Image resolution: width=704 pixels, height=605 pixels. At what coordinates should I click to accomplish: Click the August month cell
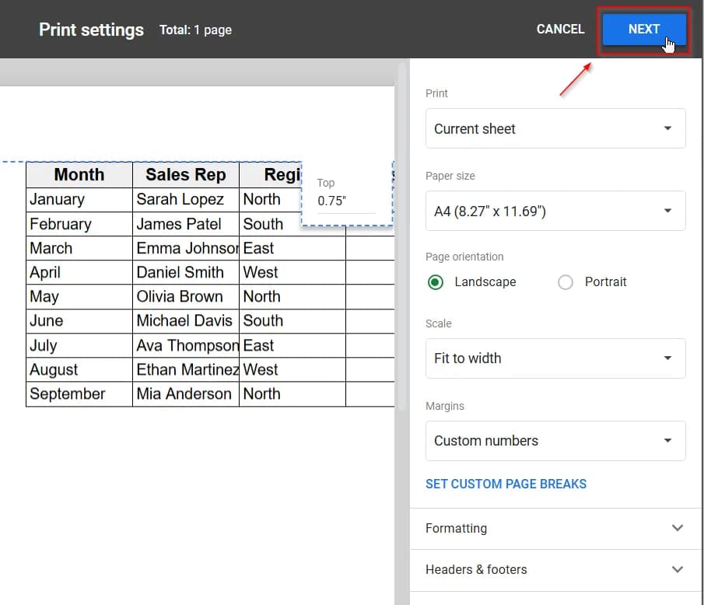pos(79,370)
